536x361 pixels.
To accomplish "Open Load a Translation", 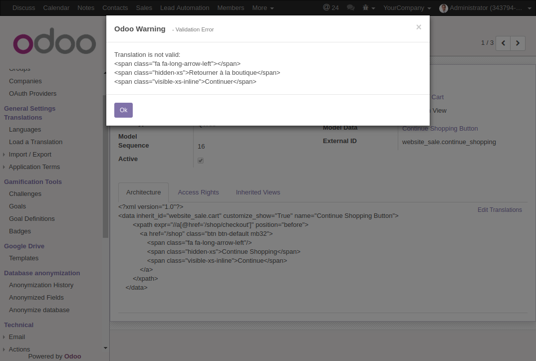I will pyautogui.click(x=35, y=142).
